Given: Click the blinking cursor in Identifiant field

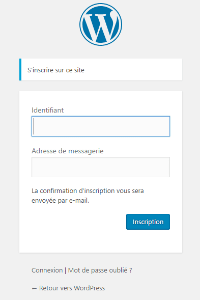Looking at the screenshot, I should (x=34, y=126).
